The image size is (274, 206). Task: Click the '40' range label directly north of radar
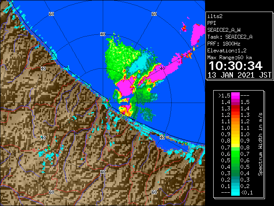(103, 34)
